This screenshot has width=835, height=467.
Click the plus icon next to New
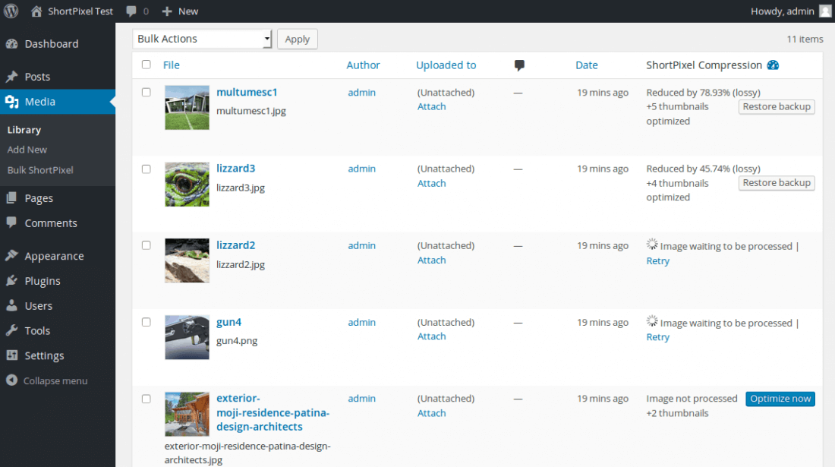[x=167, y=11]
